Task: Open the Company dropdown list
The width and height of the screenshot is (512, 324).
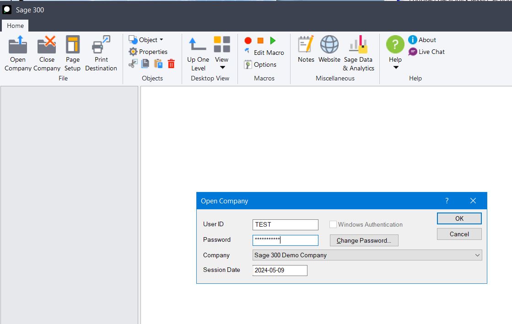Action: coord(367,255)
